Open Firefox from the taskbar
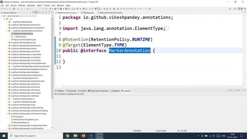This screenshot has width=247, height=139. click(83, 136)
